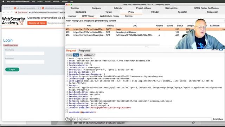Switch to the Repeater tab
The width and height of the screenshot is (225, 127).
pyautogui.click(x=182, y=12)
